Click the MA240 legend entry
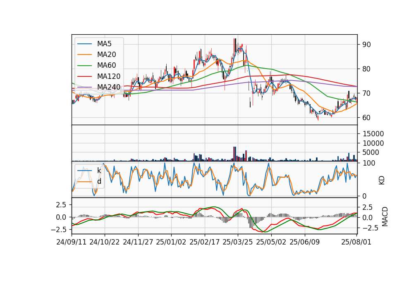Viewport: 397px width, 285px height. [x=99, y=87]
